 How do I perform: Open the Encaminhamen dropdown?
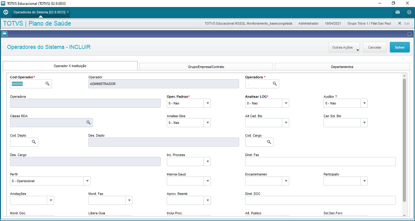pos(286,181)
